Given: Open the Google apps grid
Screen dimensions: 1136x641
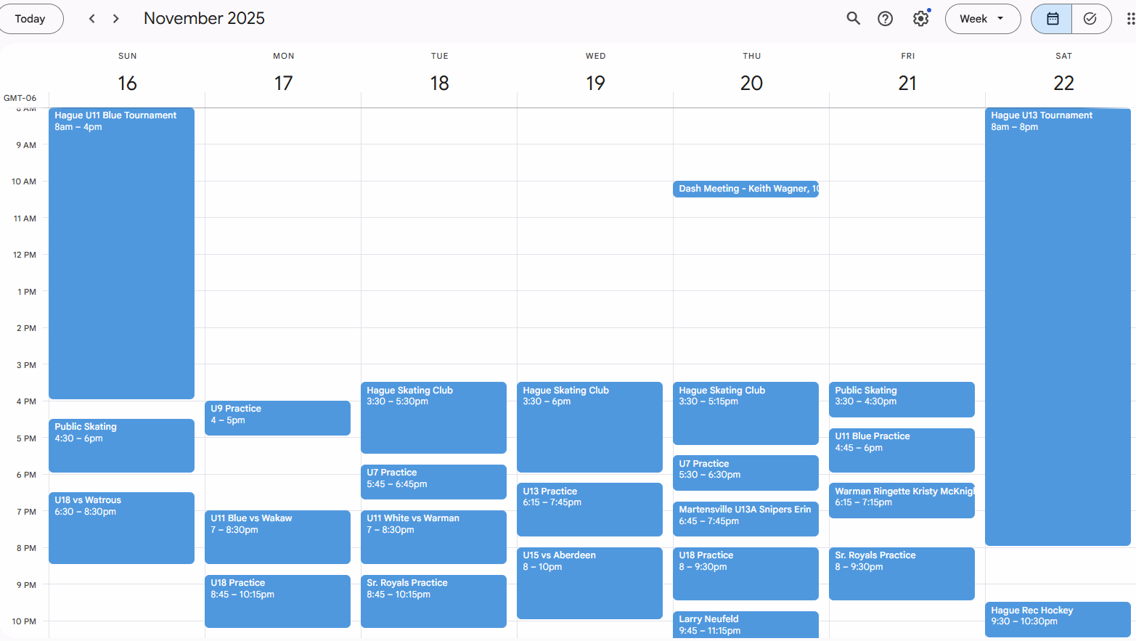Looking at the screenshot, I should (x=1129, y=19).
